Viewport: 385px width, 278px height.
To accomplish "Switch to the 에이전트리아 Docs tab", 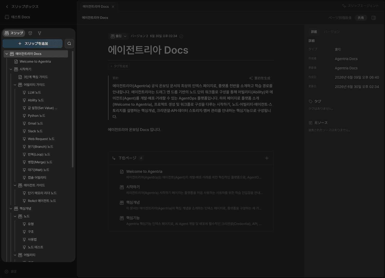I will tap(96, 7).
